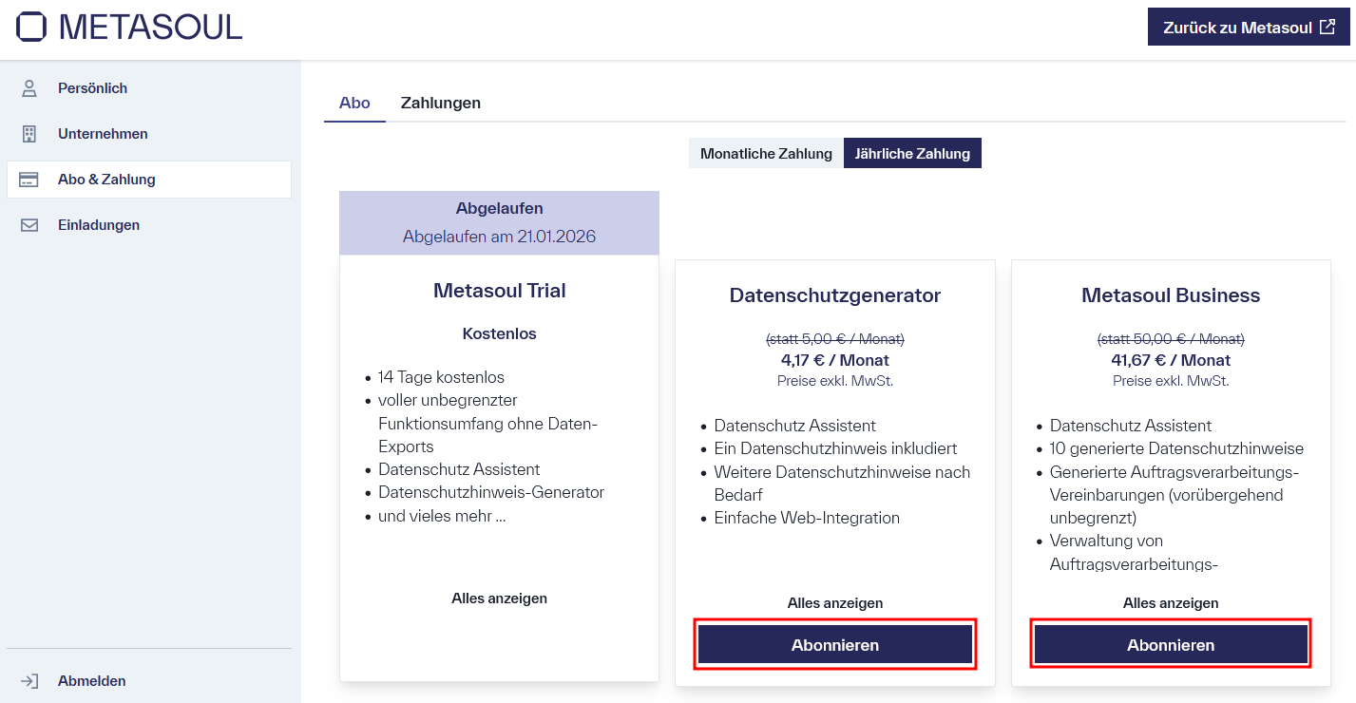Click the Datenschutzgenerator card title

835,295
